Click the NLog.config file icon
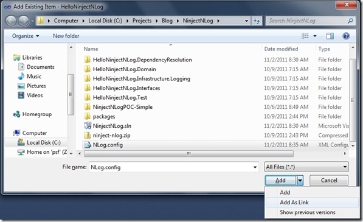 click(88, 145)
